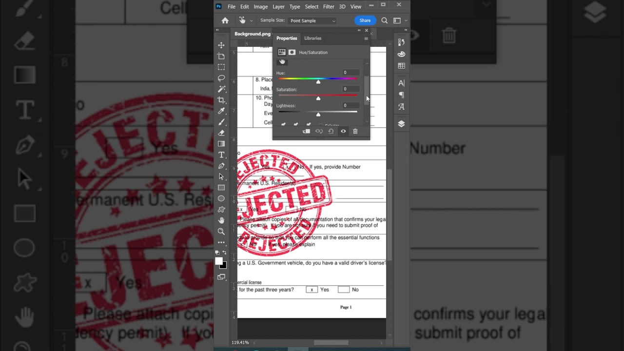Open the Image menu
This screenshot has height=351, width=624.
260,7
